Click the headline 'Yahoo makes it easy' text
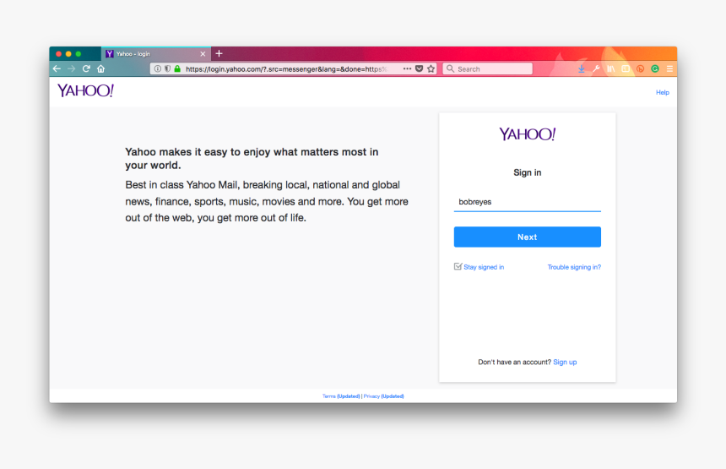 click(x=252, y=159)
